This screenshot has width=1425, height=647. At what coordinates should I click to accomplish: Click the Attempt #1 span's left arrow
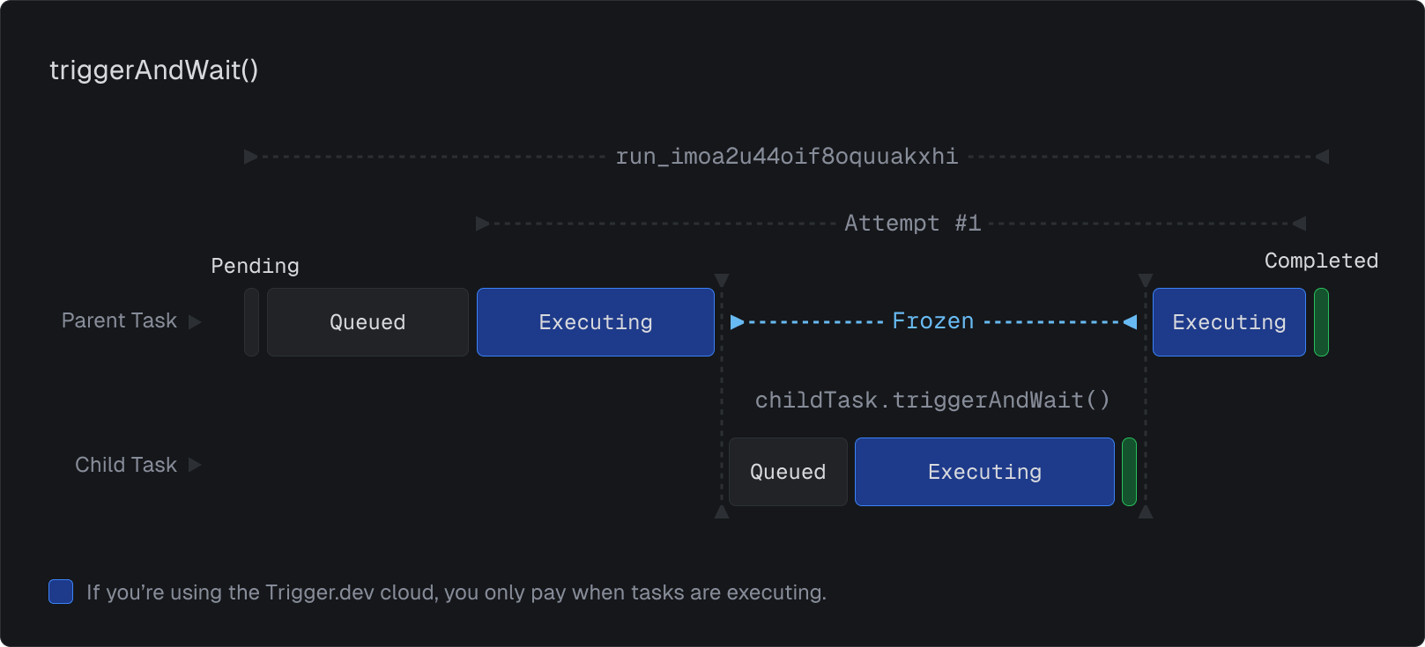pos(483,224)
